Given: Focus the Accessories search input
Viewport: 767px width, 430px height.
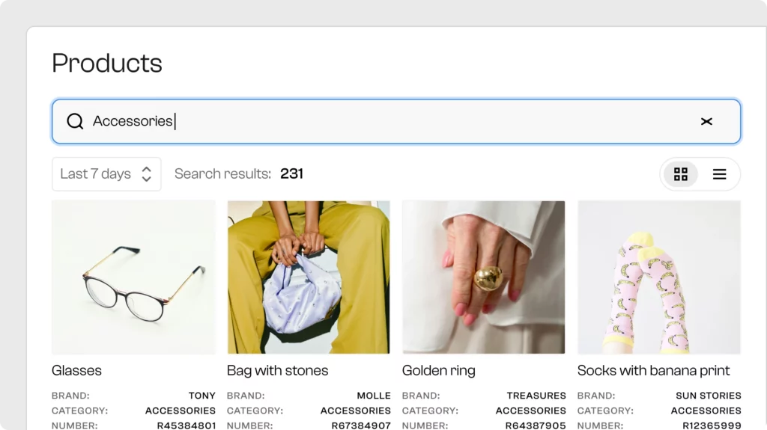Looking at the screenshot, I should [x=396, y=121].
